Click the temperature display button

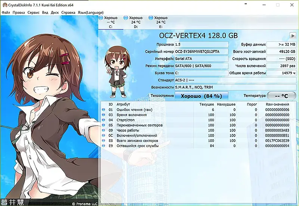tap(281, 96)
